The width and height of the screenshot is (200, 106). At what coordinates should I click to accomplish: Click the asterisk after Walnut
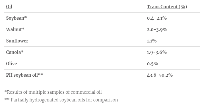(23, 29)
